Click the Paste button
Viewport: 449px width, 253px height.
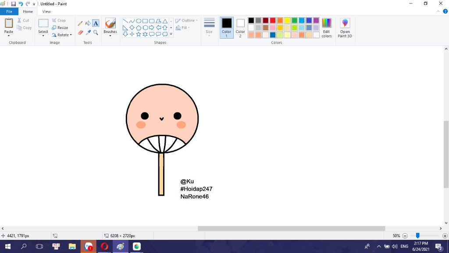9,25
